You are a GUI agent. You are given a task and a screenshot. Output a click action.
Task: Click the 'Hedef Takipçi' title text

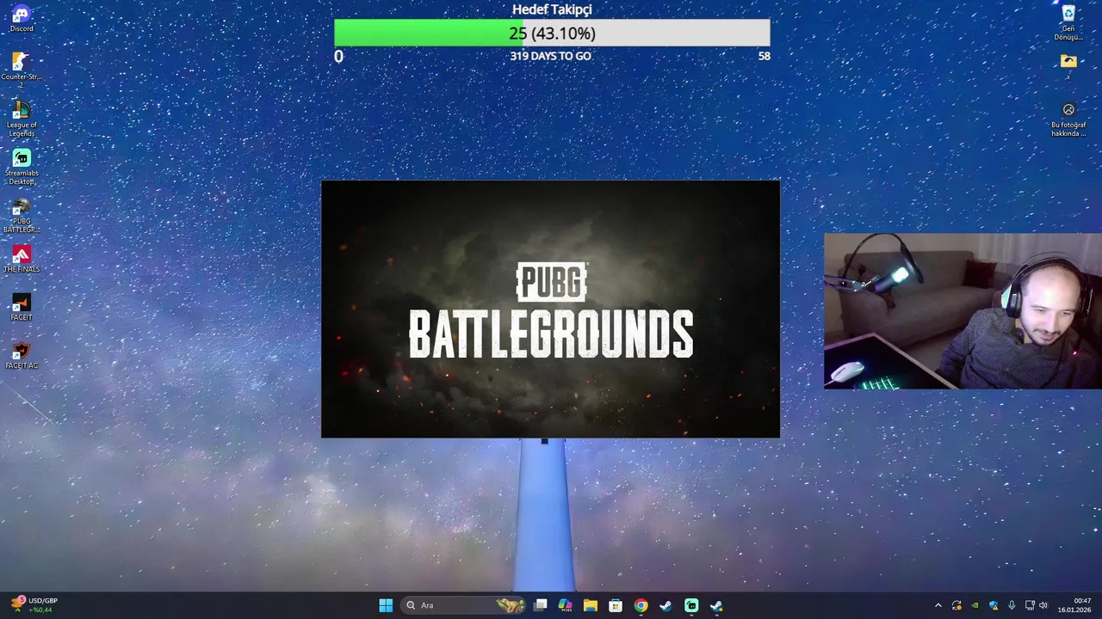pos(552,9)
